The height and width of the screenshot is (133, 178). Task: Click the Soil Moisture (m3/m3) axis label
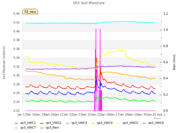4,63
